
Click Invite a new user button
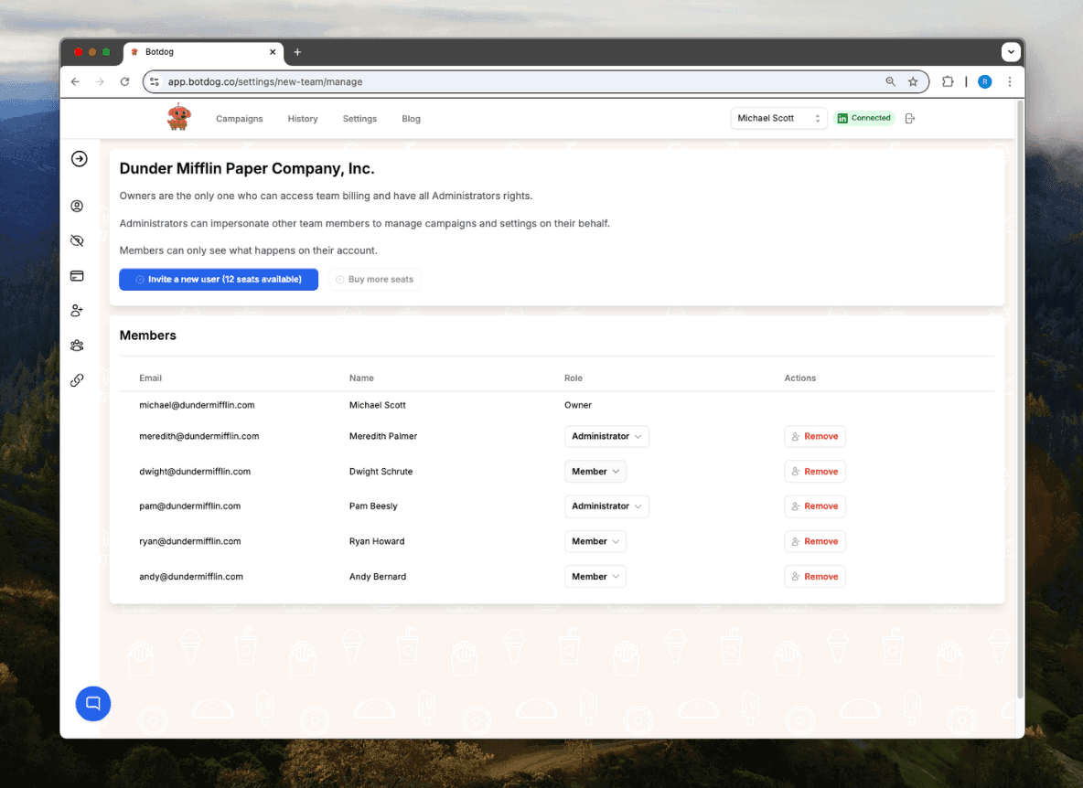pos(219,280)
